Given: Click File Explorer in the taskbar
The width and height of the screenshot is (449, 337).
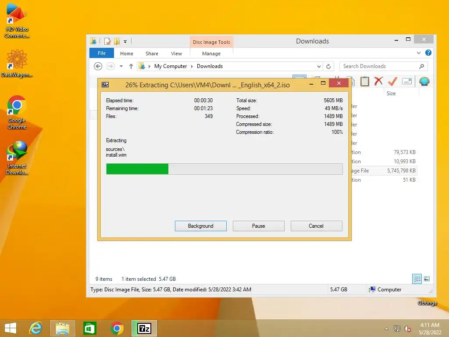Looking at the screenshot, I should [62, 328].
